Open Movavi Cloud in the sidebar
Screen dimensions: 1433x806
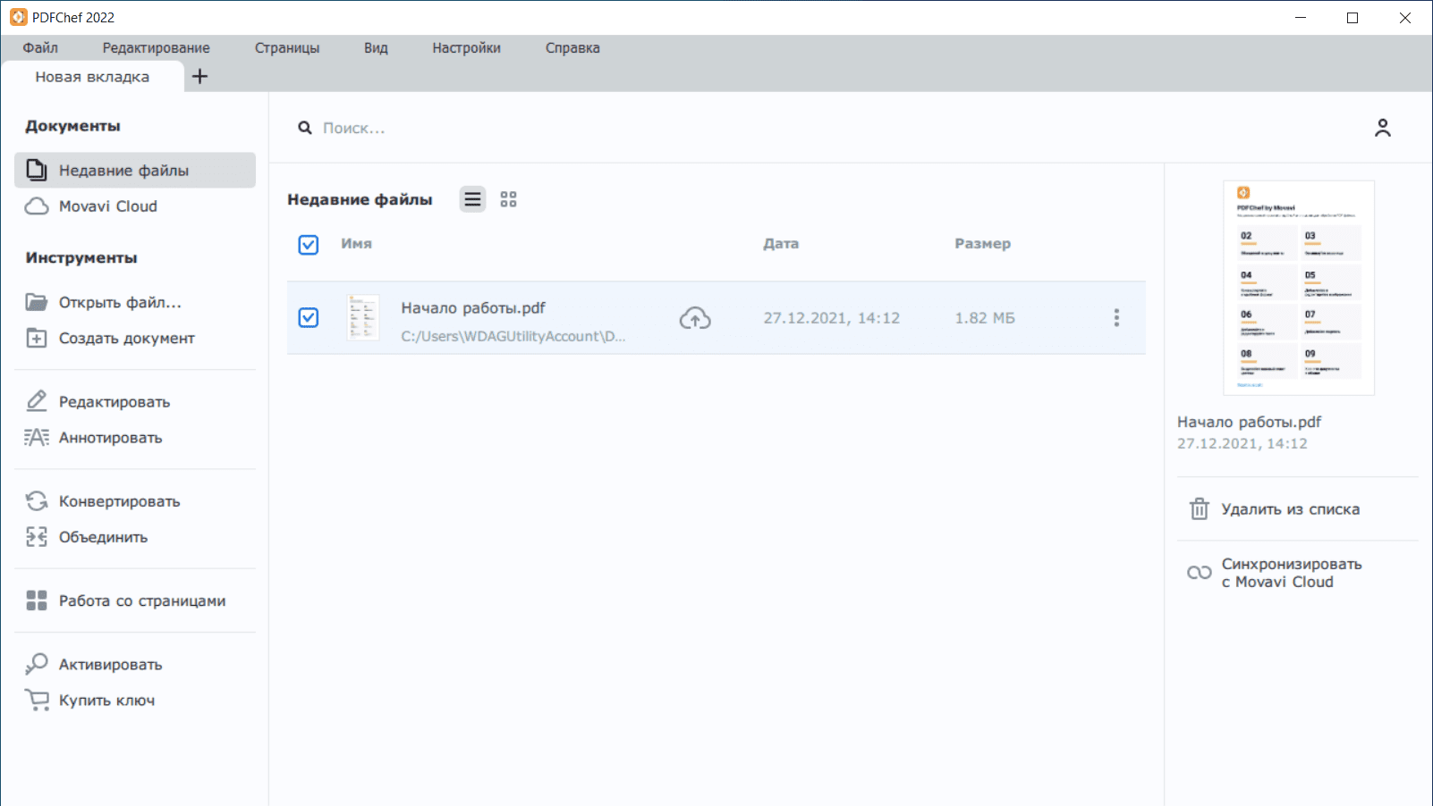(135, 206)
